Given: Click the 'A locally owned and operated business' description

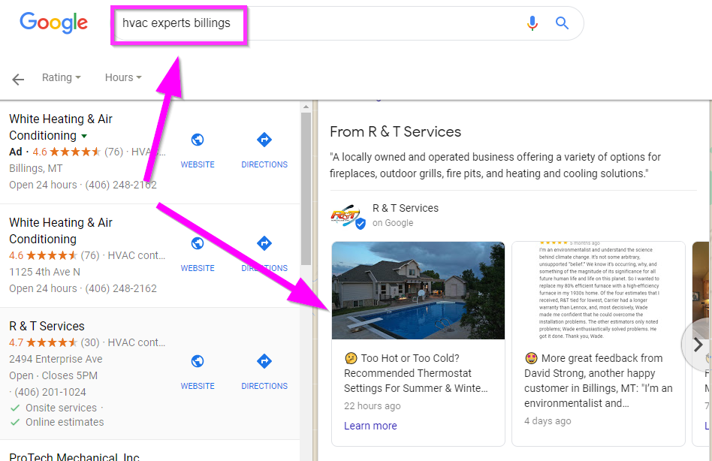Looking at the screenshot, I should click(495, 165).
